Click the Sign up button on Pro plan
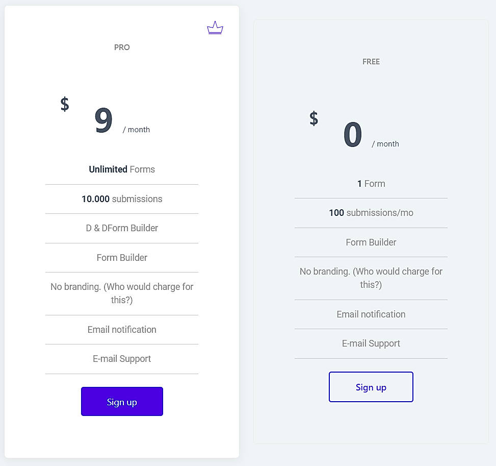The width and height of the screenshot is (496, 466). click(x=122, y=402)
